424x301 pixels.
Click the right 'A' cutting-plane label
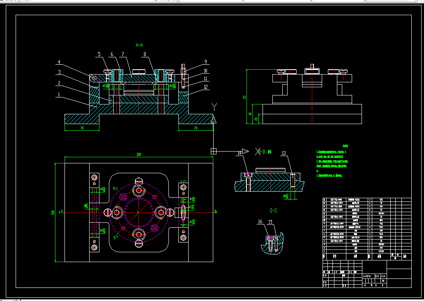(x=216, y=212)
